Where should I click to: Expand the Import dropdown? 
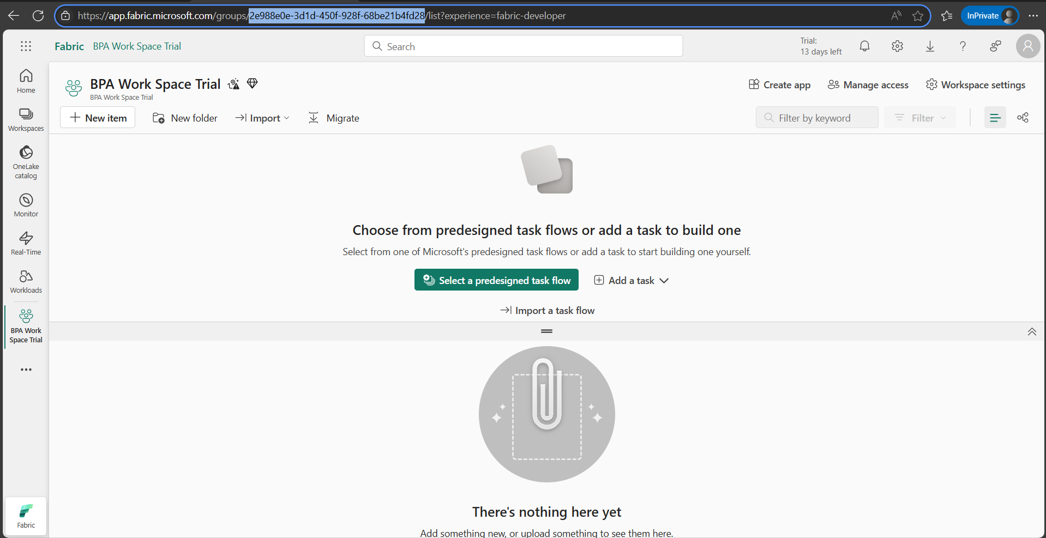pos(262,118)
